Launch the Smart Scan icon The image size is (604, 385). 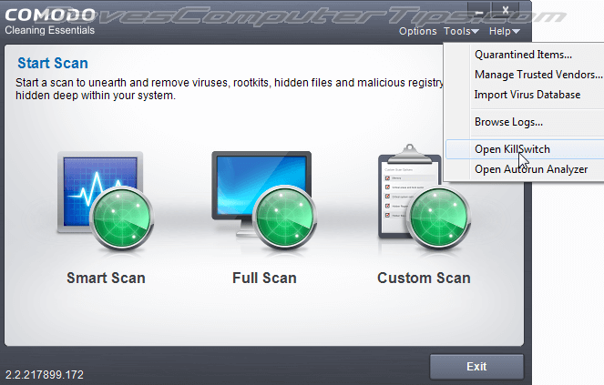[x=105, y=201]
